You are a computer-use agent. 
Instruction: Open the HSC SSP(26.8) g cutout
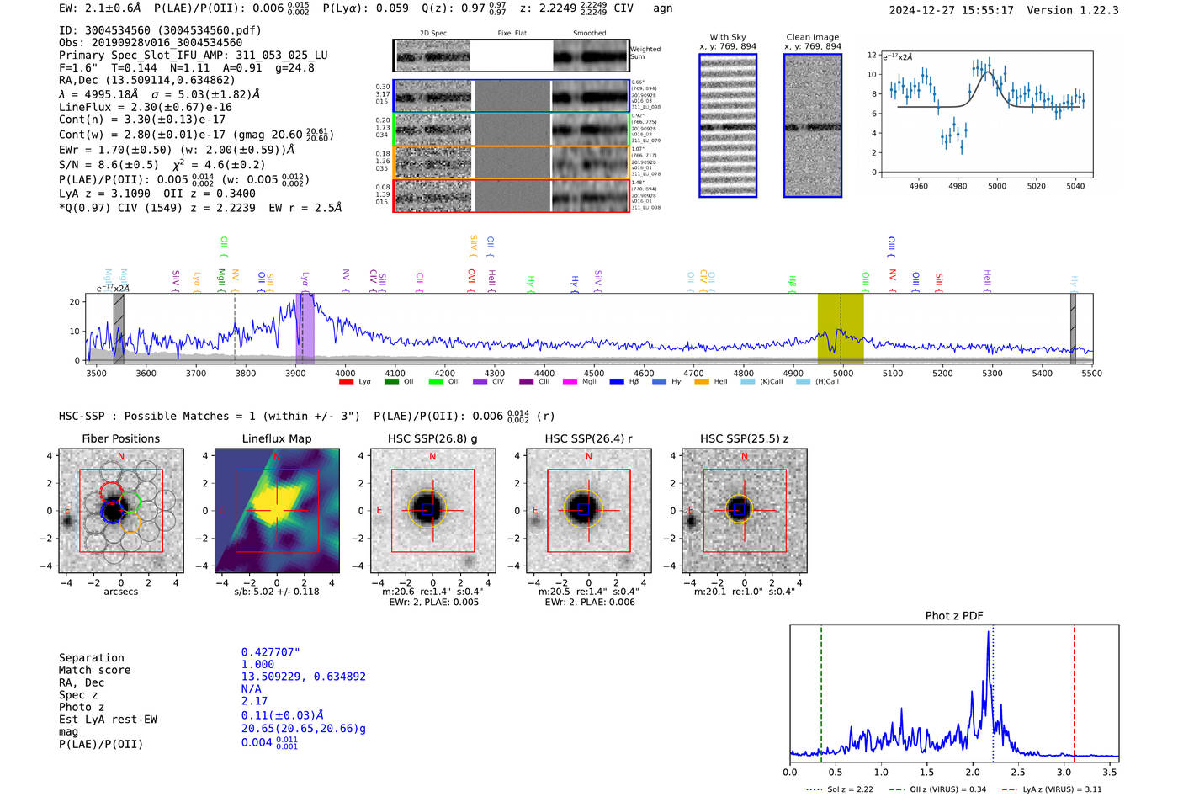click(432, 511)
